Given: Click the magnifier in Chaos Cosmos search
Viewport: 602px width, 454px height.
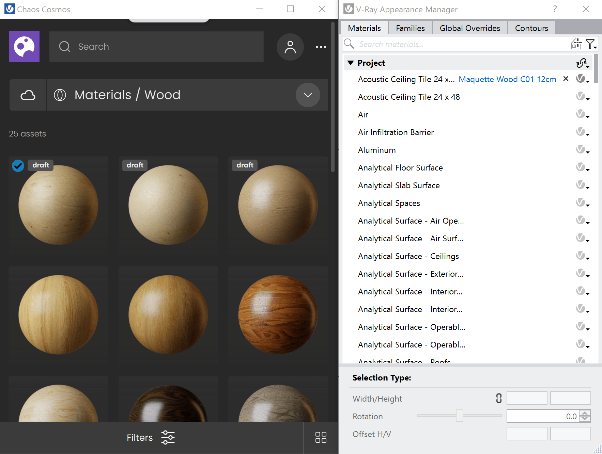Looking at the screenshot, I should pyautogui.click(x=64, y=47).
